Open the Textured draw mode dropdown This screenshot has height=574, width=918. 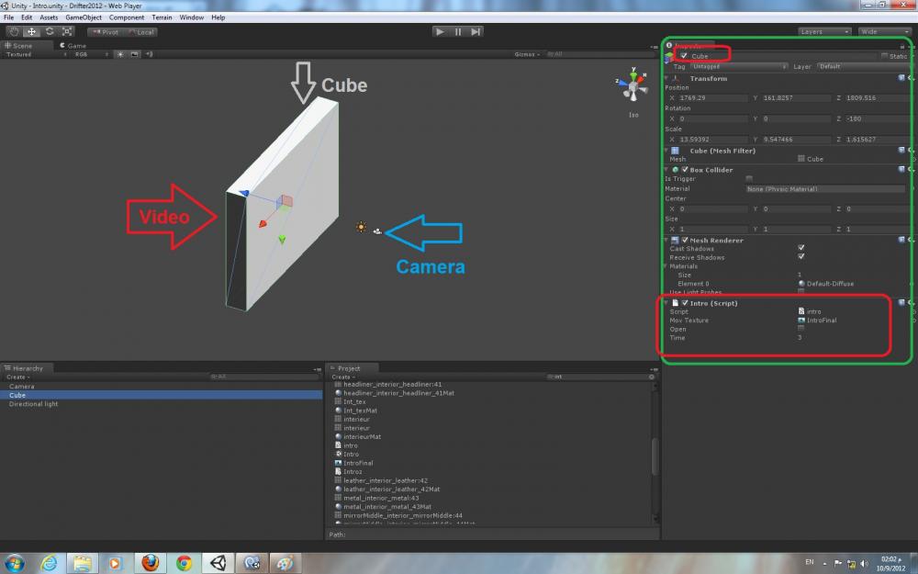click(x=37, y=54)
